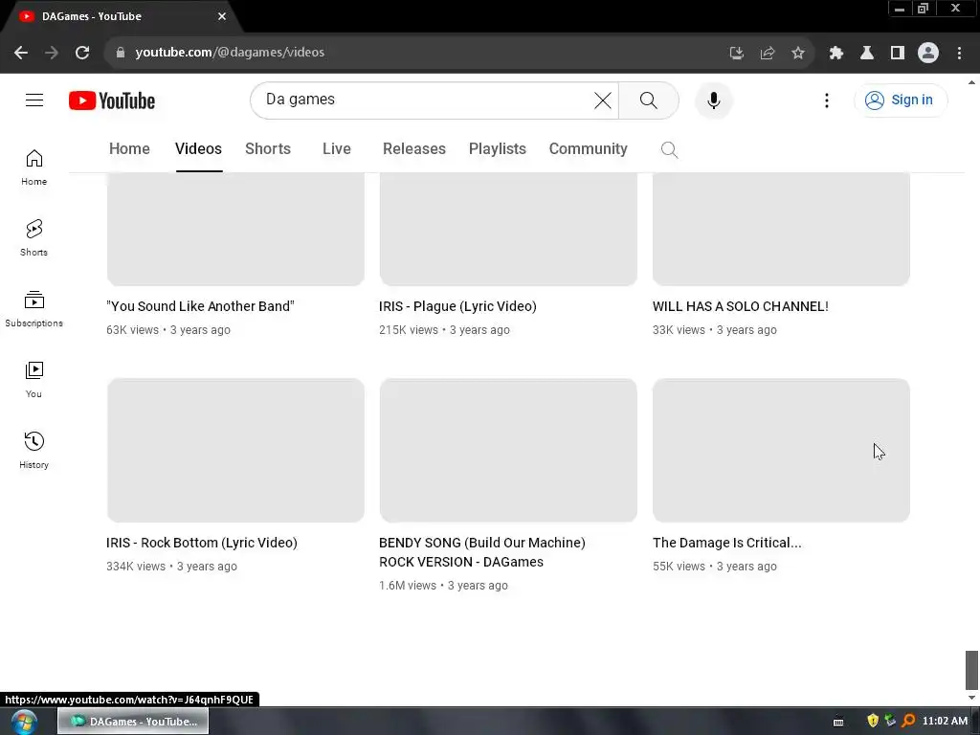
Task: Open the Chrome three-dot menu
Action: point(959,53)
